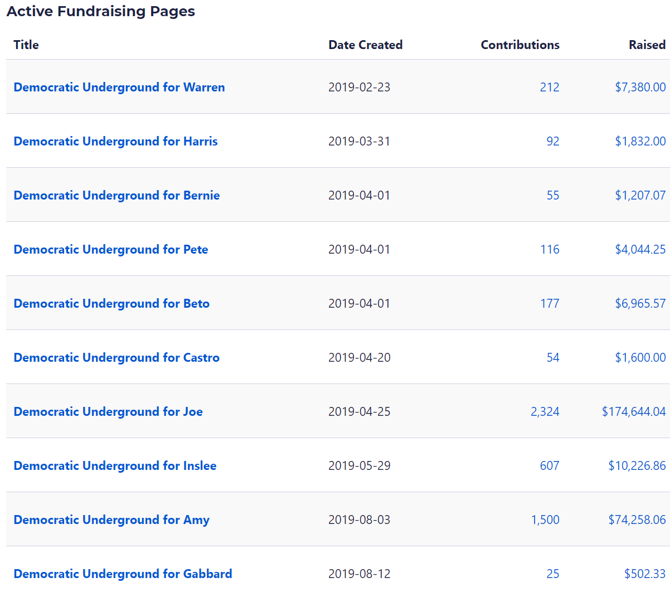
Task: Click Warren's 212 contributions count
Action: [549, 87]
